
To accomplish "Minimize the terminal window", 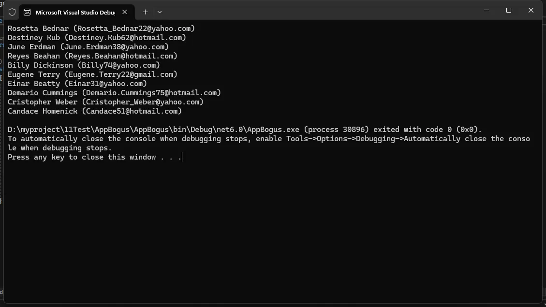I will [x=487, y=11].
